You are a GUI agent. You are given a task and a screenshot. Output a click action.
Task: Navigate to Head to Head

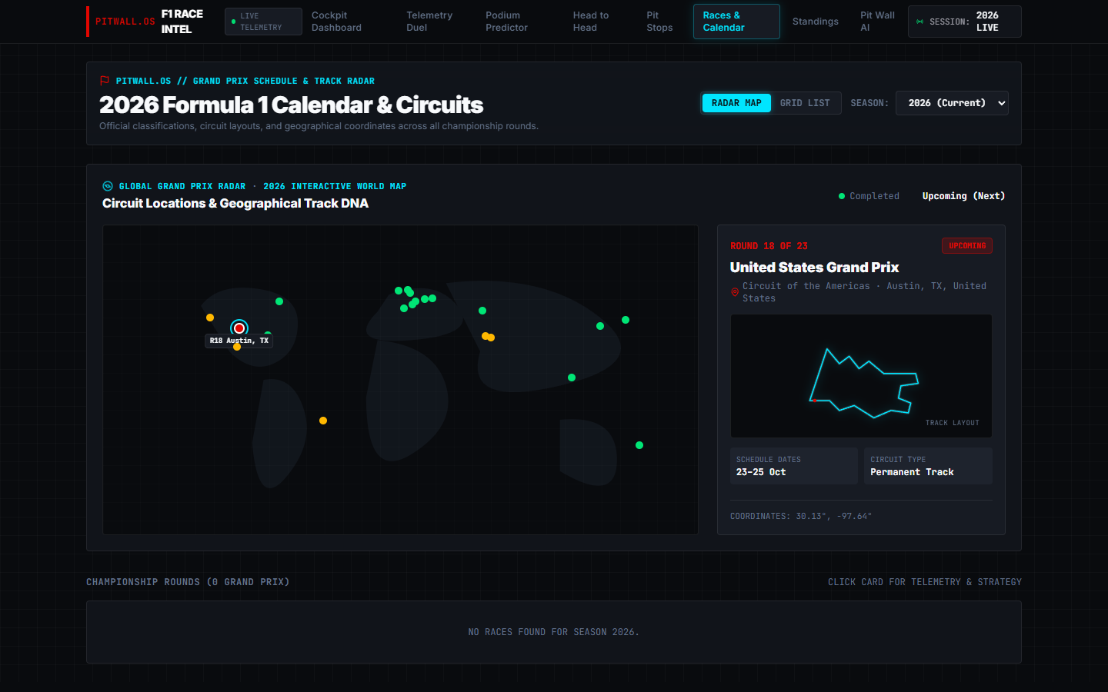coord(591,22)
